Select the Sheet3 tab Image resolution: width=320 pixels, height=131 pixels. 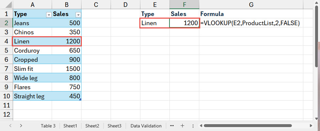pyautogui.click(x=114, y=126)
